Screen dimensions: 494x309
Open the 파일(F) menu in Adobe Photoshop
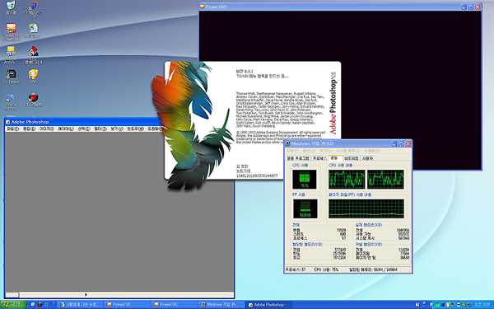13,129
